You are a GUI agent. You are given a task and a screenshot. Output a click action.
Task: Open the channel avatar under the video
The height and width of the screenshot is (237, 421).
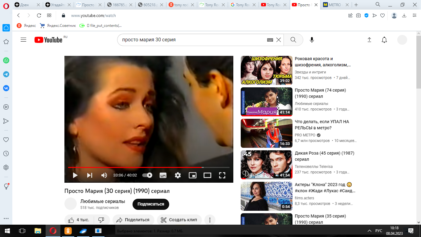pyautogui.click(x=71, y=204)
